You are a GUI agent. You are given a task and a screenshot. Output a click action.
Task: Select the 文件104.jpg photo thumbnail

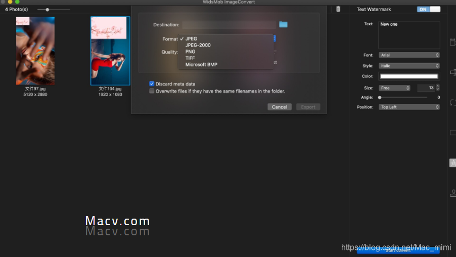click(110, 51)
